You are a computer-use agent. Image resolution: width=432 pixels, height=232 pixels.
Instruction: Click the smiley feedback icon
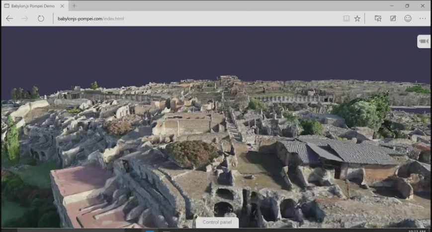(x=408, y=18)
